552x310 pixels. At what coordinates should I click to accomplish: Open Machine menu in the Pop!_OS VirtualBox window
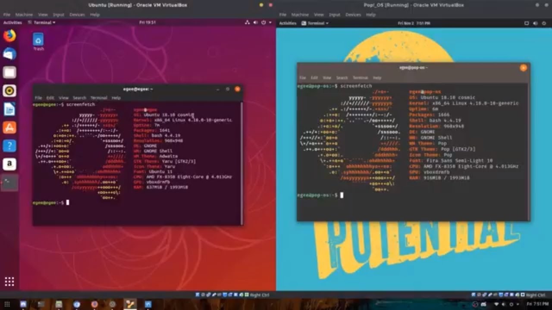300,15
